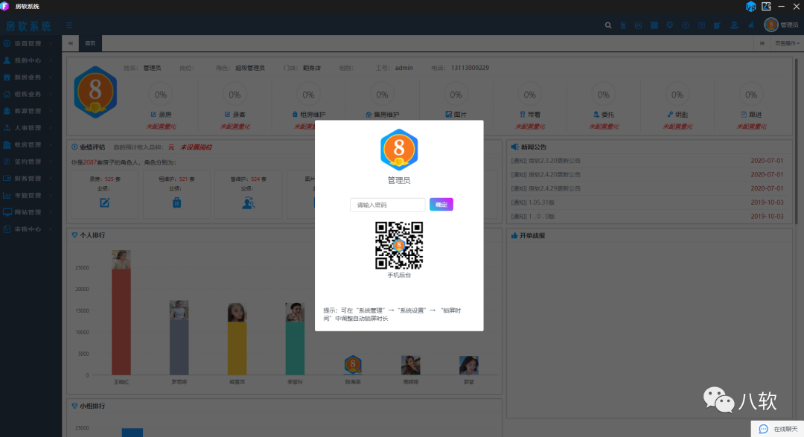
Task: Click the blue VR cube icon in title bar
Action: click(x=750, y=7)
